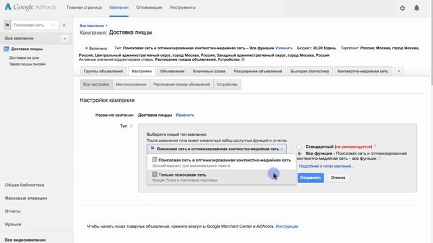Open the settings gear menu
The width and height of the screenshot is (433, 243).
pyautogui.click(x=403, y=8)
